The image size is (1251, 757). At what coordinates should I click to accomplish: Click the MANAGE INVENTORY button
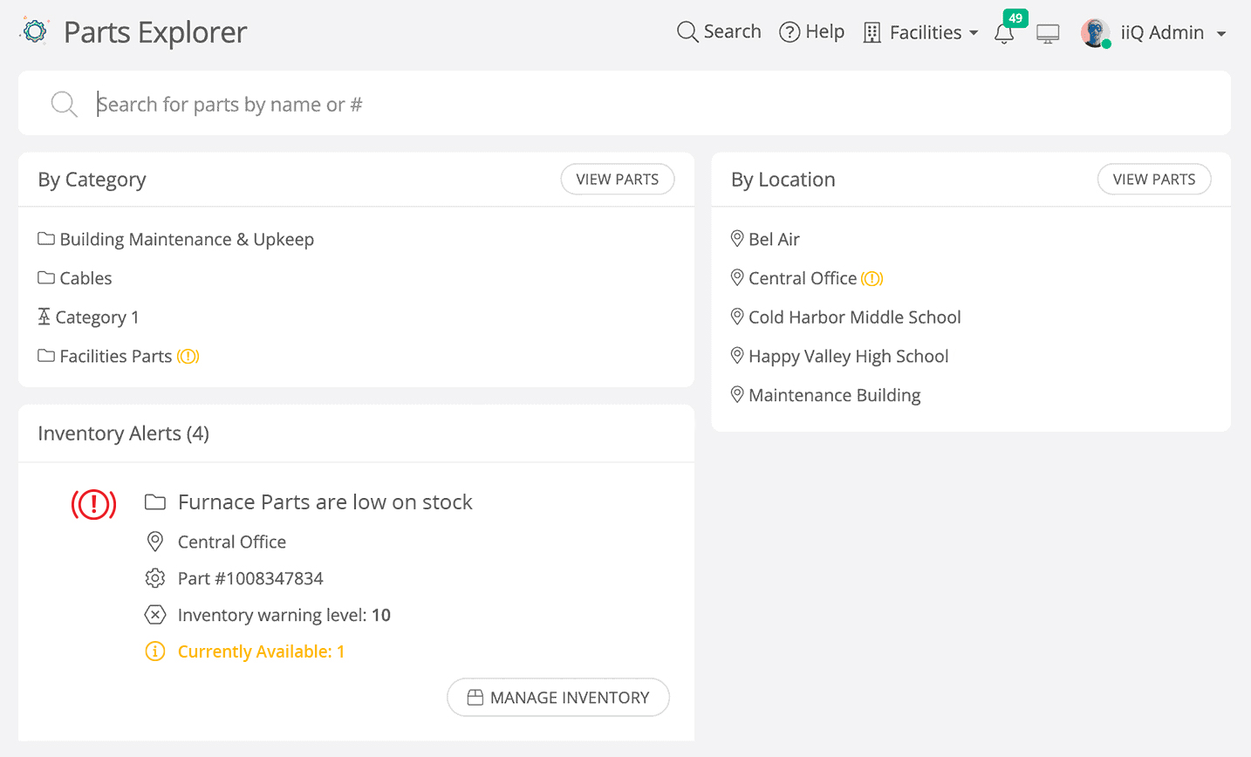pos(557,697)
